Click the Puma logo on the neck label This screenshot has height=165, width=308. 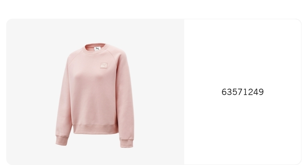tap(97, 48)
